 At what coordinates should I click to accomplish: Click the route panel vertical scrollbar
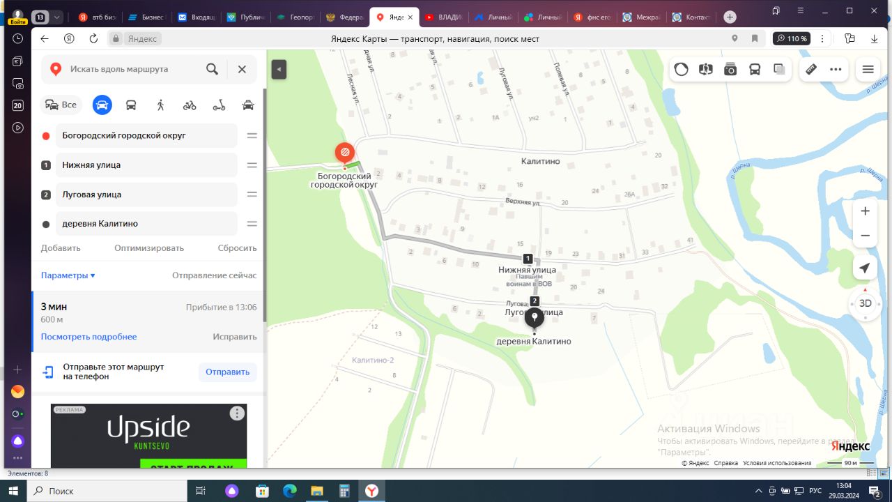tap(265, 205)
